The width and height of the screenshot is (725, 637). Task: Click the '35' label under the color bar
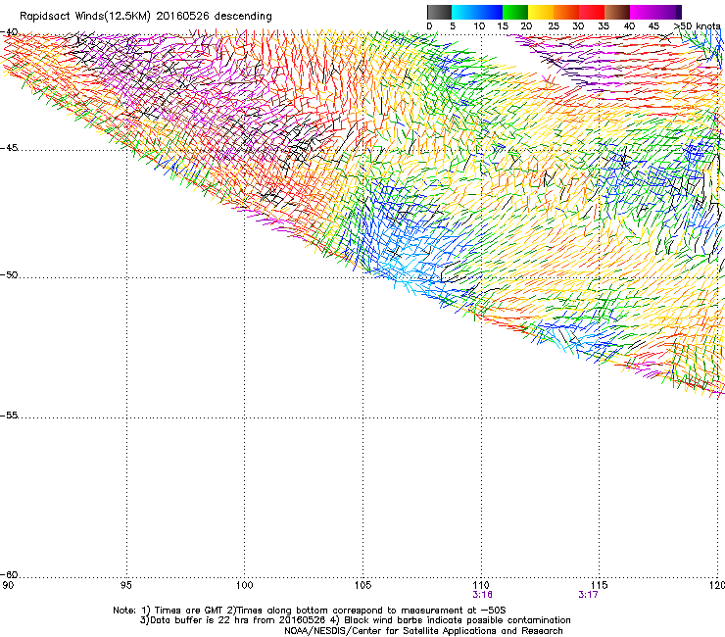[x=604, y=26]
